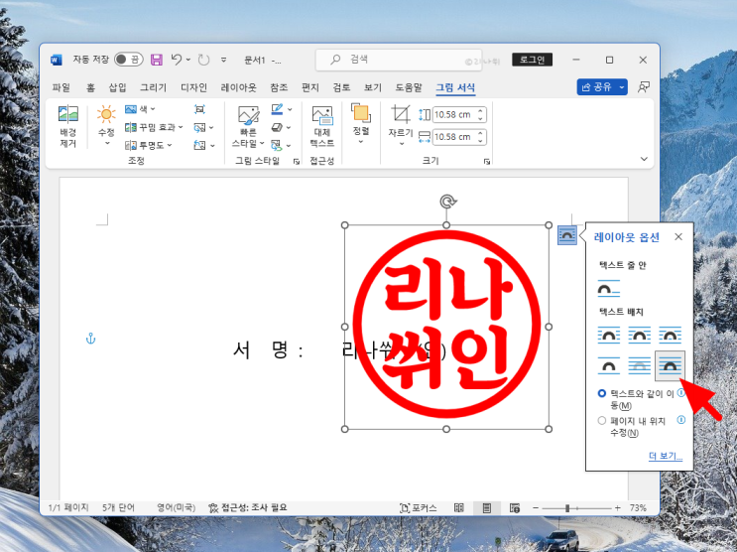Image resolution: width=737 pixels, height=552 pixels.
Task: Open the Artistic Effects (꾸밈 효과) dropdown
Action: click(x=154, y=127)
